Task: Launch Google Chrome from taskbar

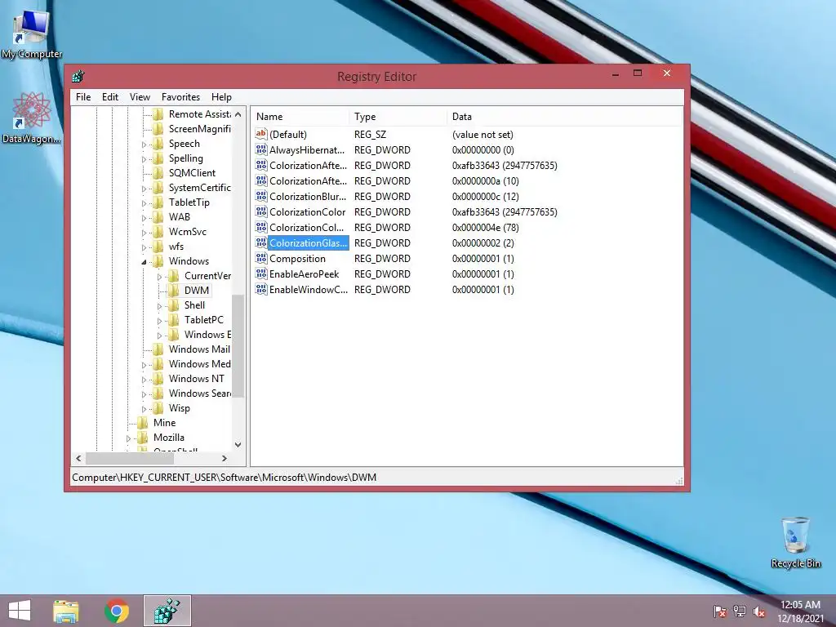Action: coord(117,611)
